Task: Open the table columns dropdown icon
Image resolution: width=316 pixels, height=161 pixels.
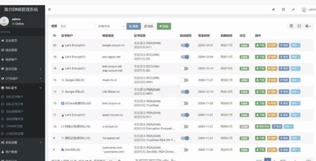Action: coord(308,26)
